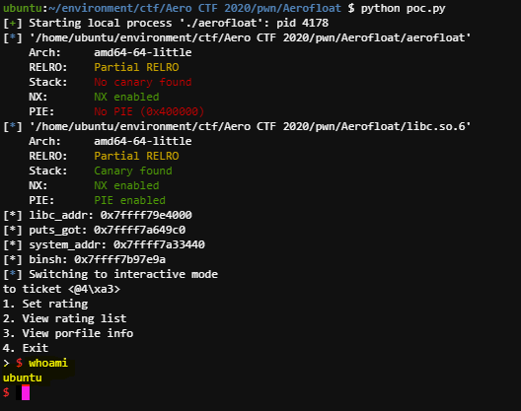
Task: Select the puts_got value 0x7ffff7a649c0
Action: (x=139, y=230)
